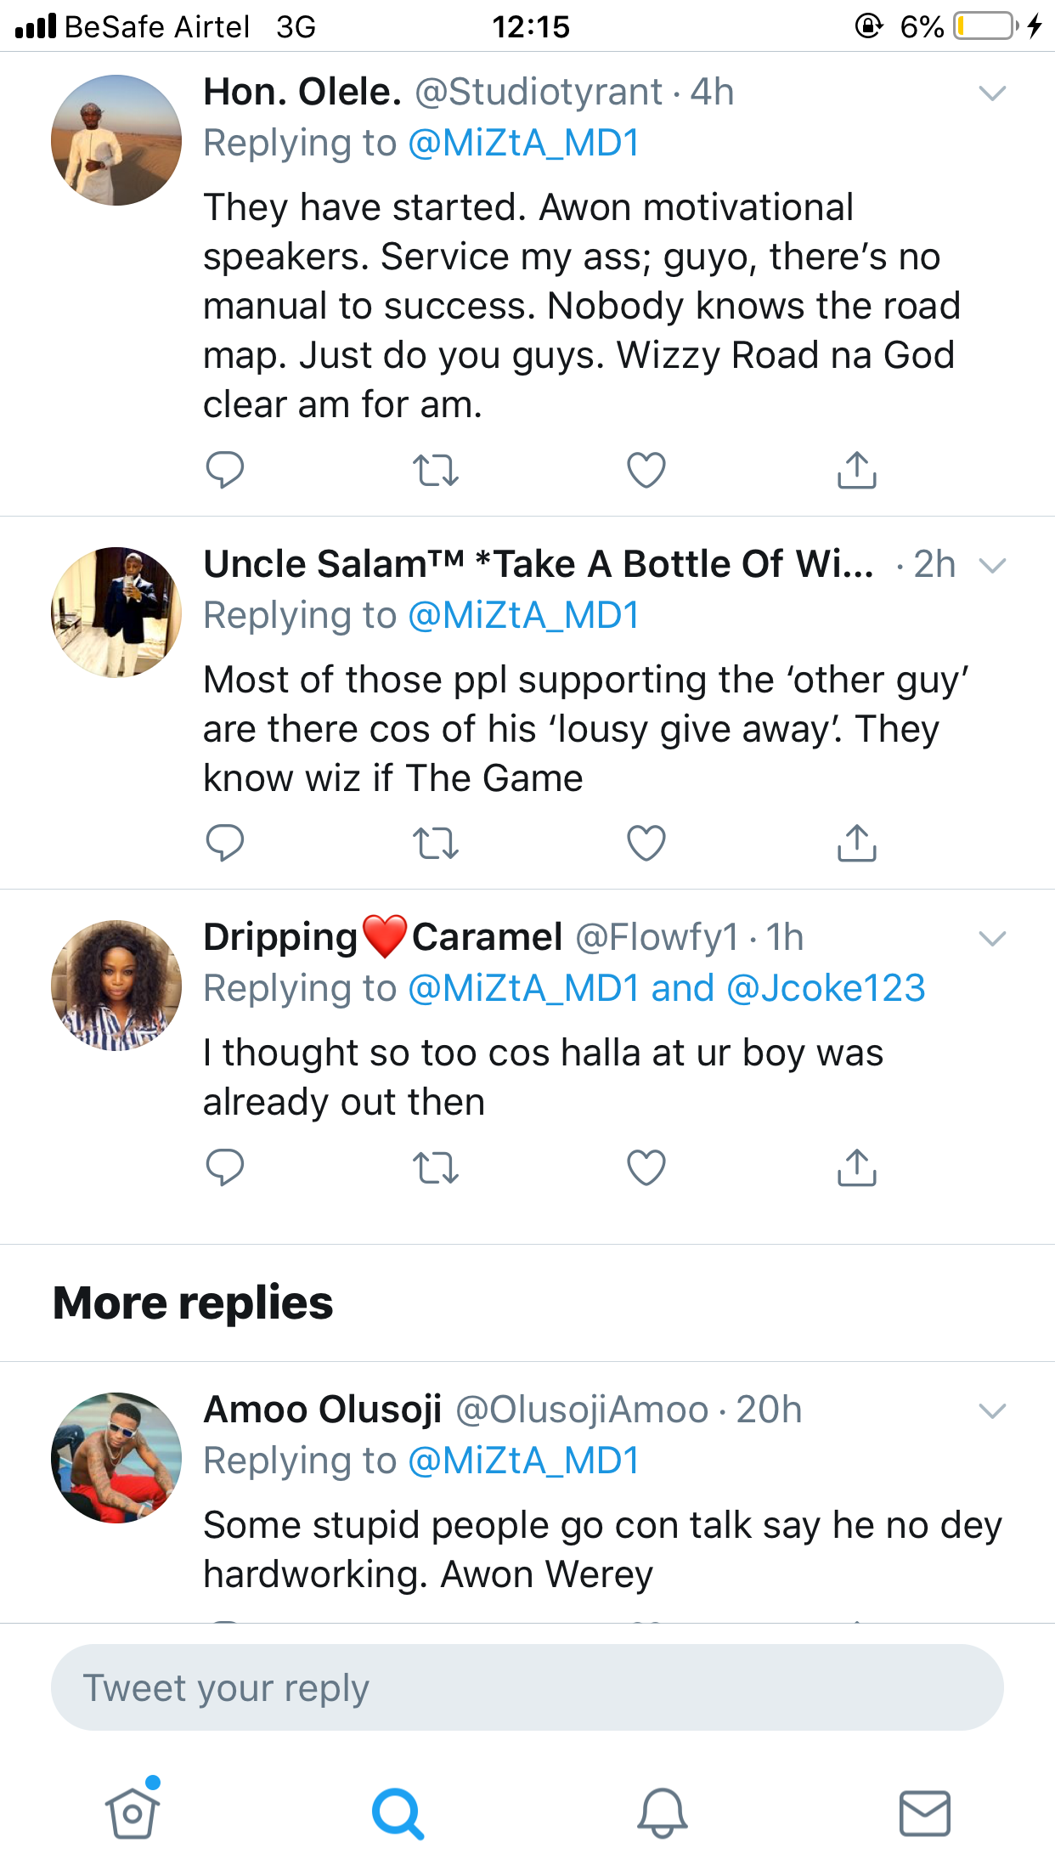The width and height of the screenshot is (1055, 1876).
Task: Open the @Jcoke123 mention link
Action: [826, 988]
